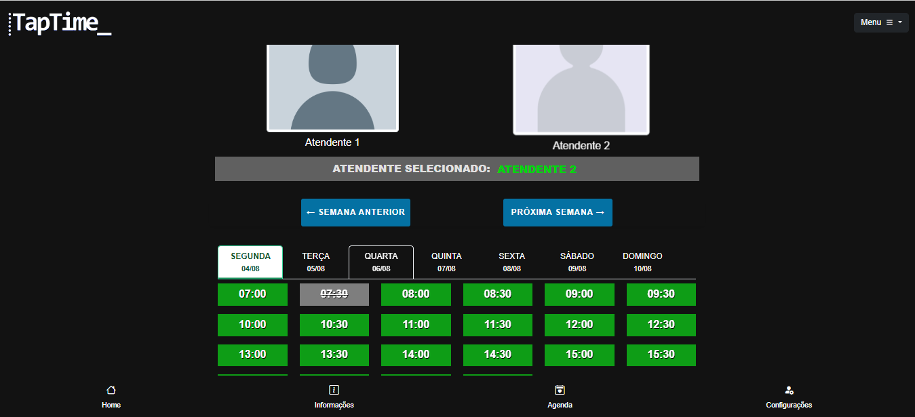Open the Sexta 08/08 schedule

click(511, 261)
